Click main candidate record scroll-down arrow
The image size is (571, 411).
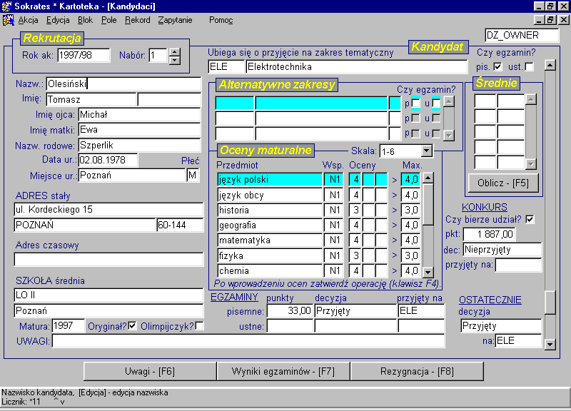pos(550,345)
